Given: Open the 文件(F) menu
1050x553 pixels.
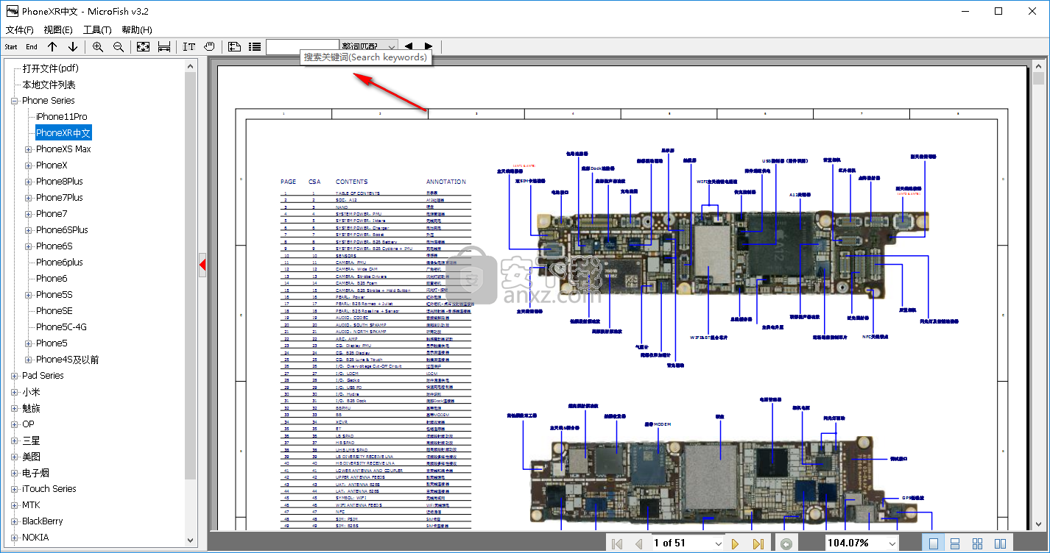Looking at the screenshot, I should (20, 30).
